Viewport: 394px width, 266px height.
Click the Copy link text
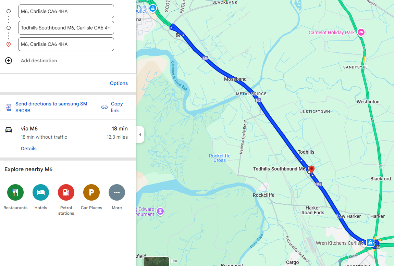point(117,107)
